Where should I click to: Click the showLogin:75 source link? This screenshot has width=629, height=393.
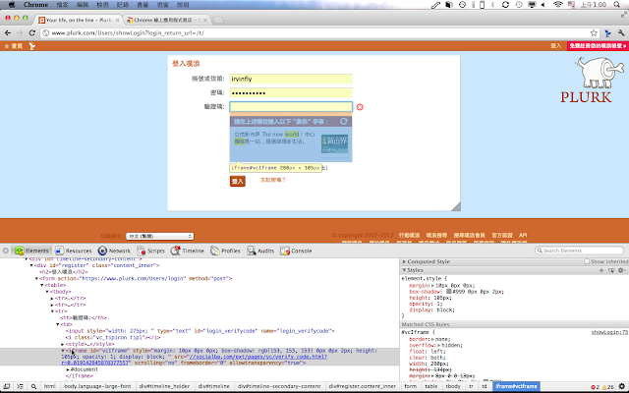pyautogui.click(x=609, y=333)
